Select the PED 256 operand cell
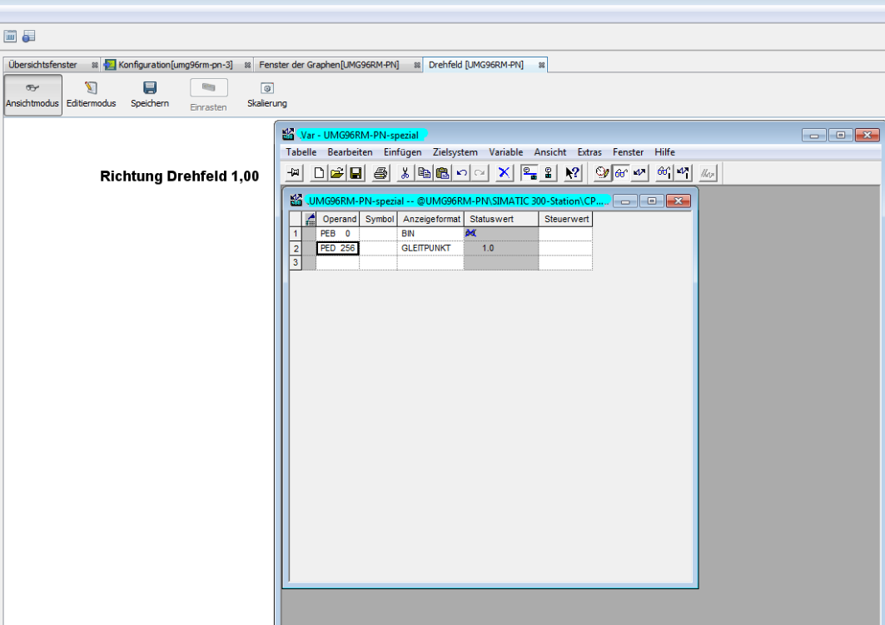The image size is (885, 625). click(337, 248)
